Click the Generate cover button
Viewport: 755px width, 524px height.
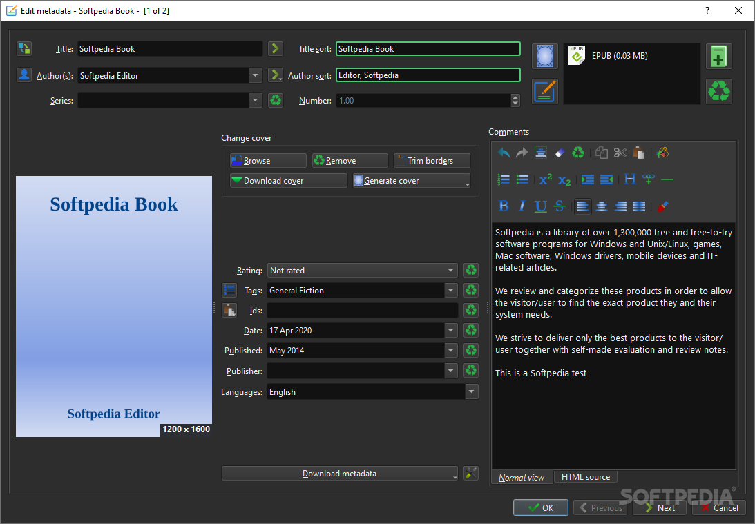412,180
